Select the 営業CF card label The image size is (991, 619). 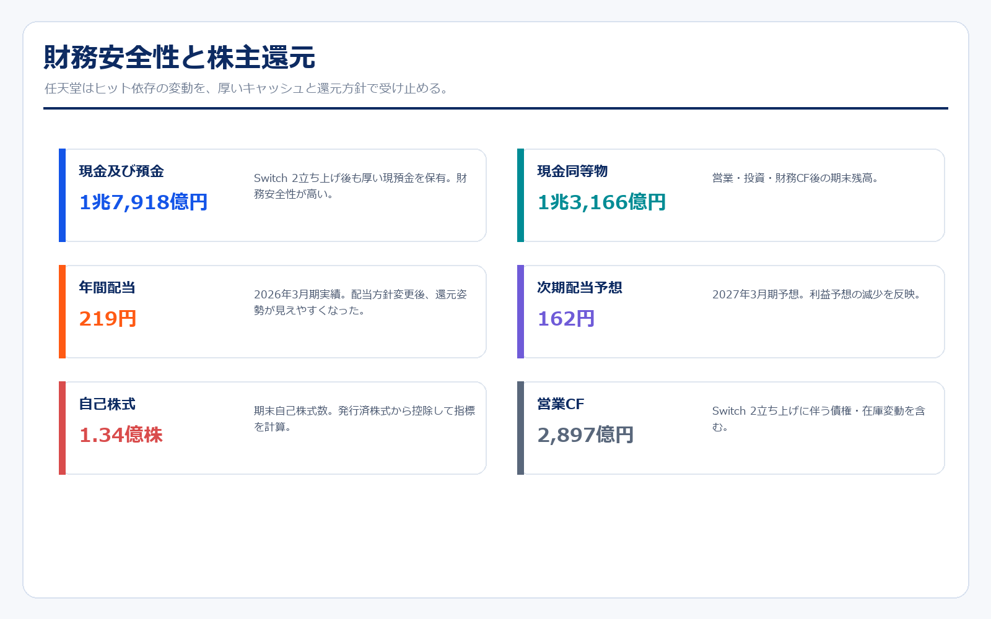tap(561, 404)
